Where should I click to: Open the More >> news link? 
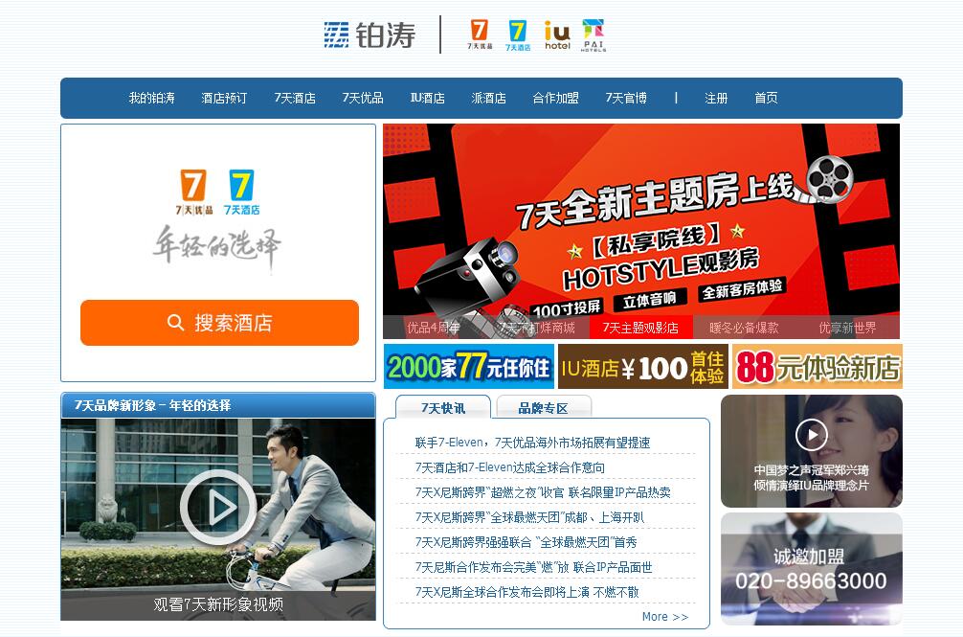[x=664, y=617]
